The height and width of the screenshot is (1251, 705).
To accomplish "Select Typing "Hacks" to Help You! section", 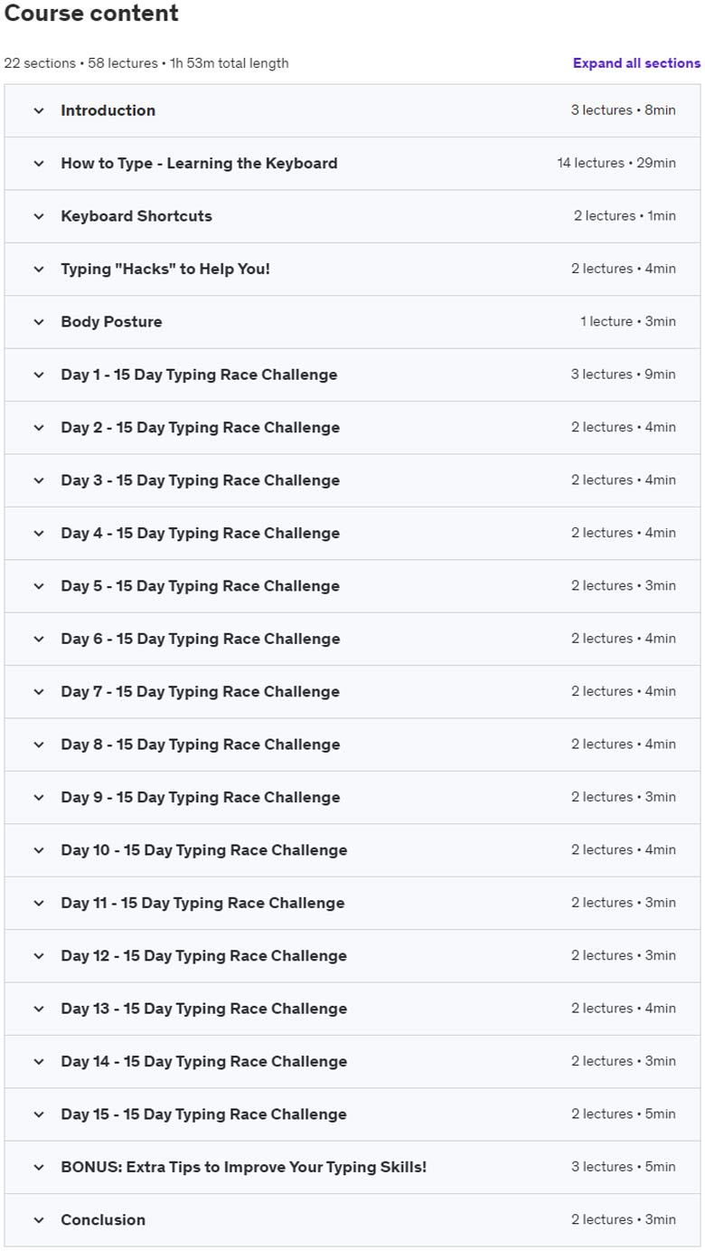I will coord(352,269).
